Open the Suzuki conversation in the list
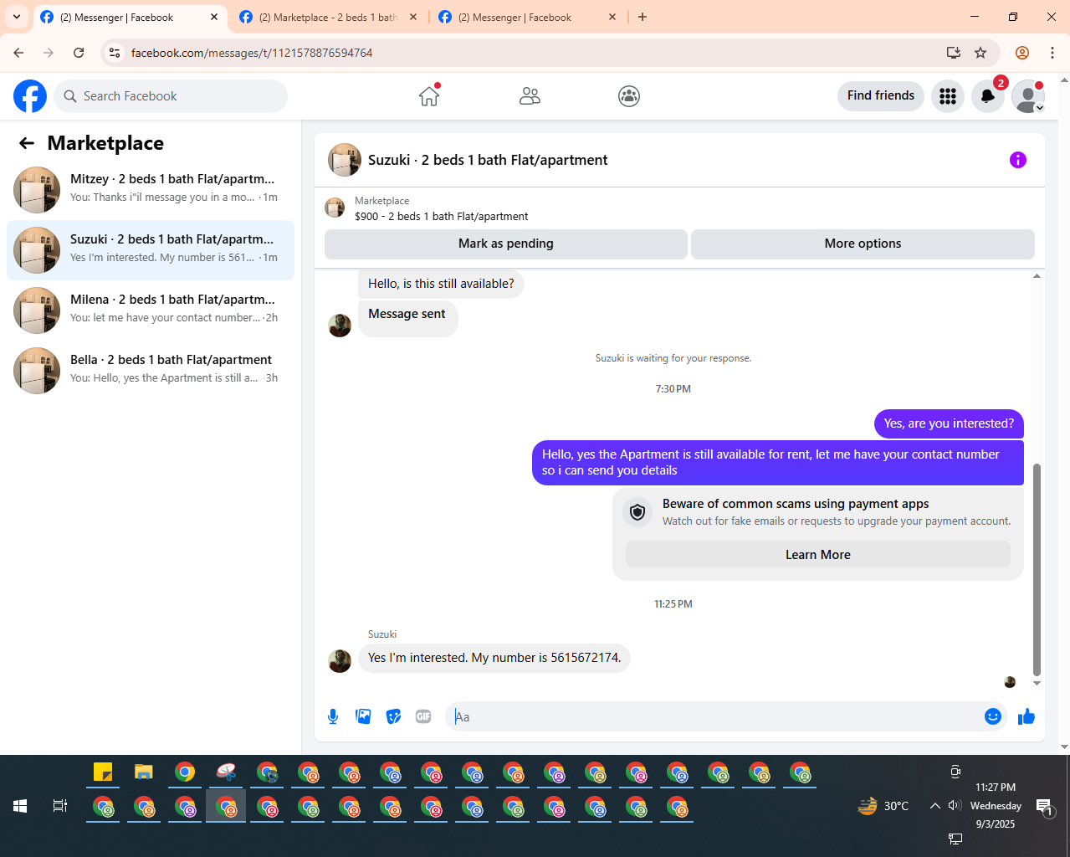This screenshot has height=857, width=1070. (151, 250)
